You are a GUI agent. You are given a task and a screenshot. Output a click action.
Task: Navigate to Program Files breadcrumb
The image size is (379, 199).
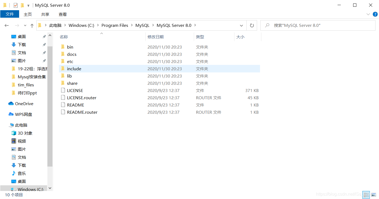click(115, 25)
